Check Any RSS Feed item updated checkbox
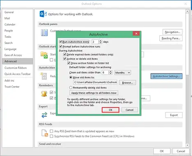 [51, 131]
